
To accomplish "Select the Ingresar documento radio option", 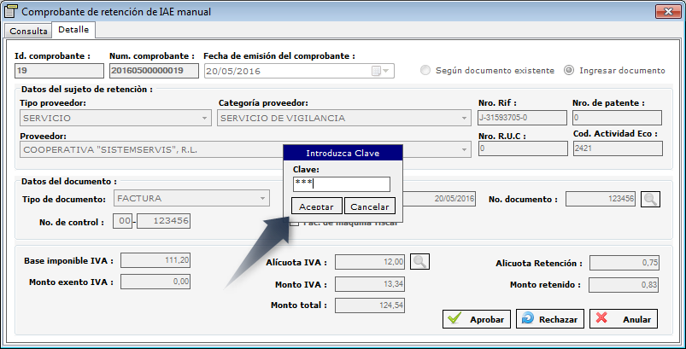I will (x=568, y=70).
